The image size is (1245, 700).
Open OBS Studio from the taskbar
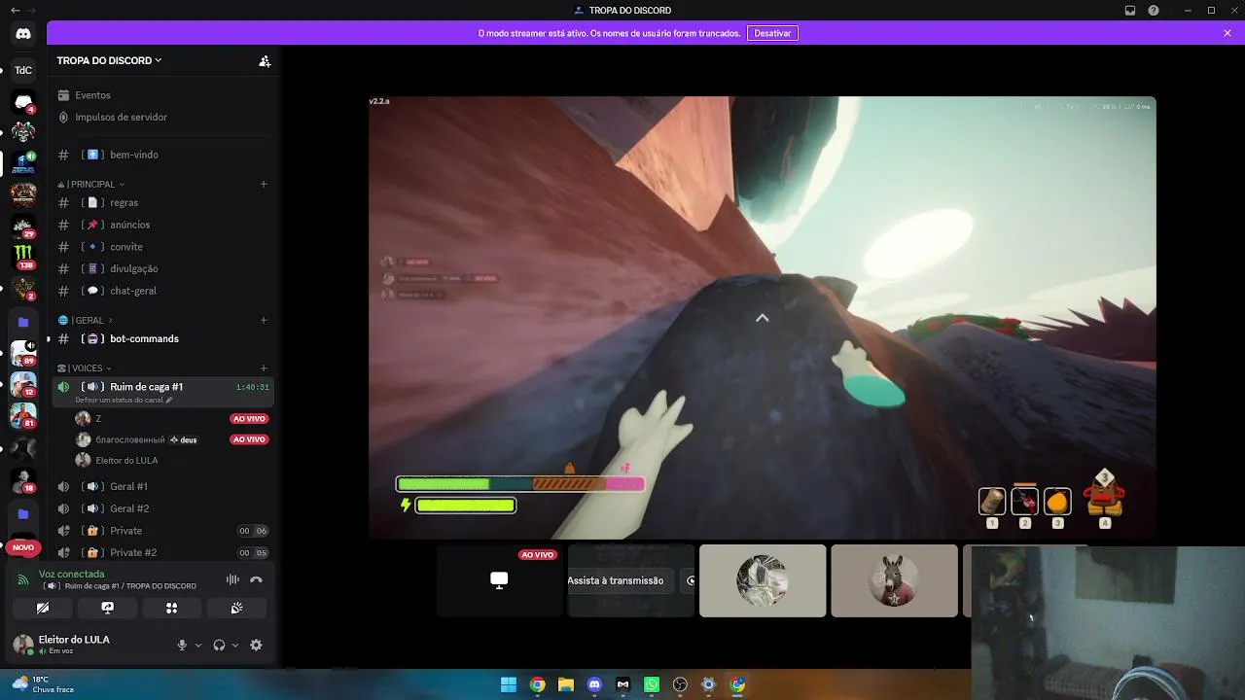click(x=680, y=684)
